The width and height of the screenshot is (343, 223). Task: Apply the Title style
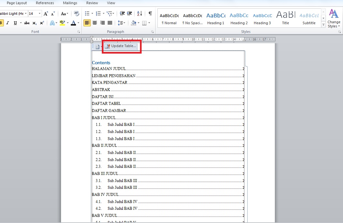[285, 18]
